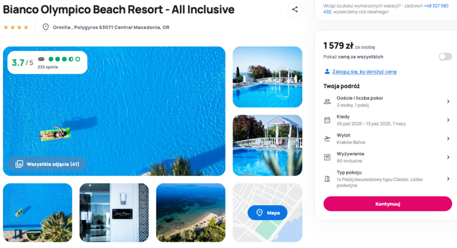This screenshot has width=457, height=248.
Task: Toggle Pokaż cenę za wszystkich switch
Action: (445, 57)
